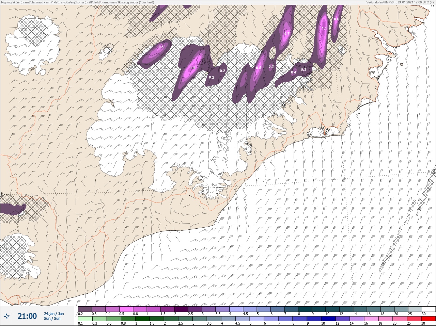Click the 0.4 precipitation value on the map
The image size is (436, 326).
294,72
